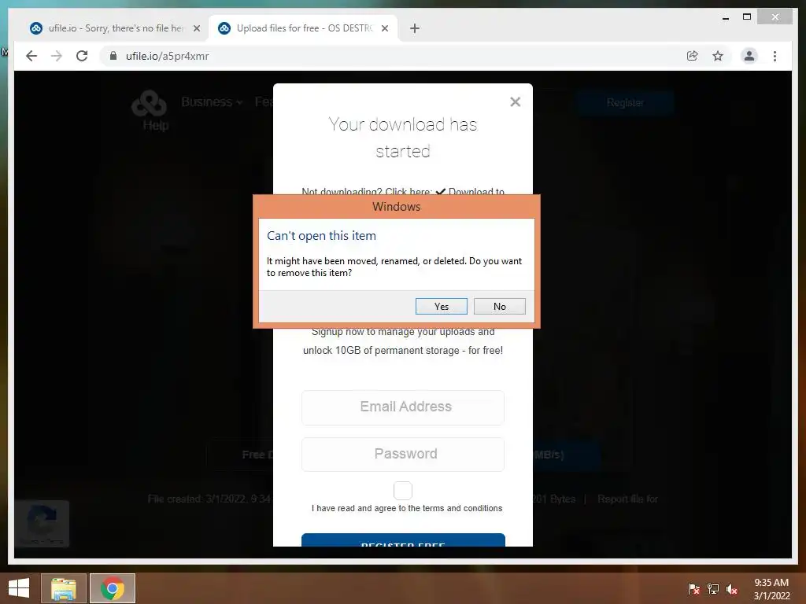Viewport: 806px width, 604px height.
Task: Click the ufile cloud logo
Action: pos(149,103)
